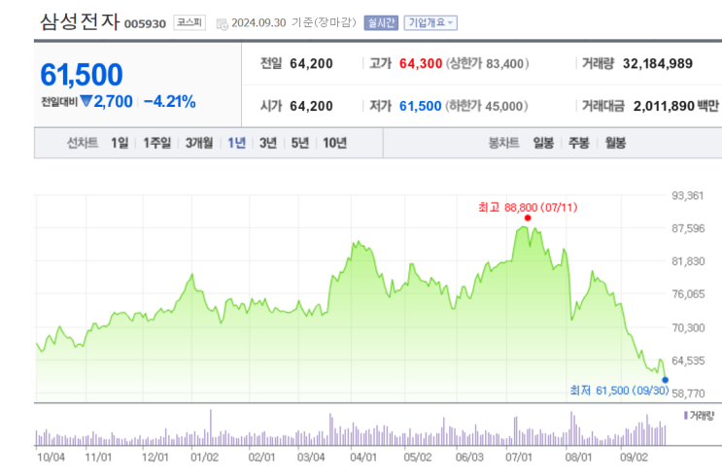Click the current price 61,500
The height and width of the screenshot is (476, 722).
(x=82, y=75)
